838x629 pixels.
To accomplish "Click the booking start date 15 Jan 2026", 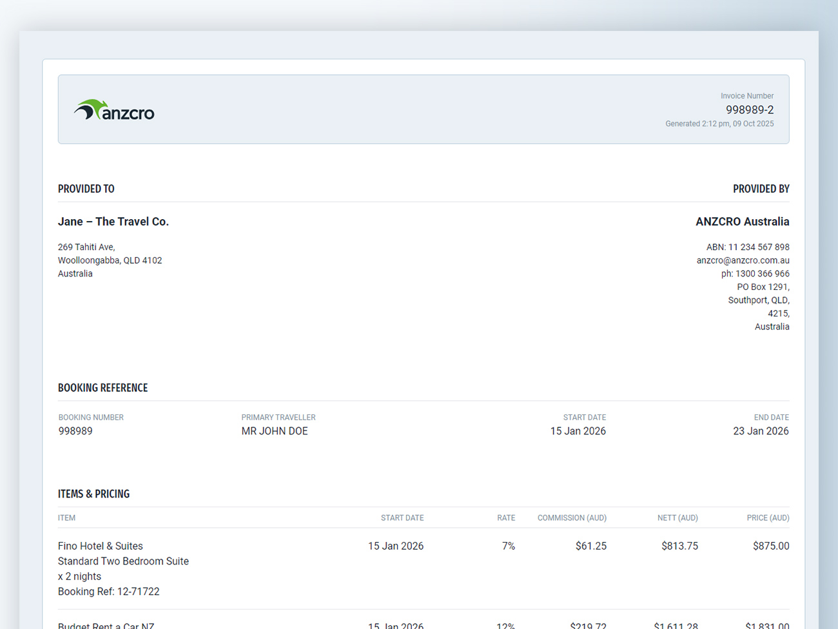I will [x=578, y=431].
